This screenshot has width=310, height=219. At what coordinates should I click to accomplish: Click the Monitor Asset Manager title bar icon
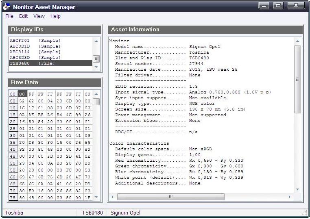7,7
